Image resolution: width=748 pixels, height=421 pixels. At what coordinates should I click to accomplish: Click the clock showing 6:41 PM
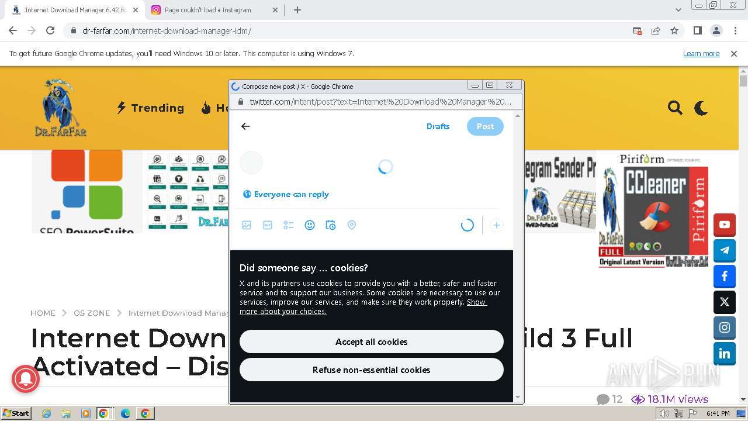point(718,413)
